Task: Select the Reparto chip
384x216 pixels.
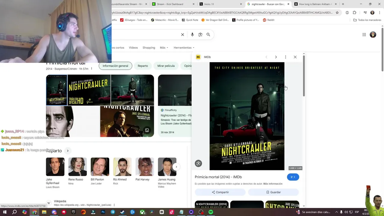Action: 143,66
